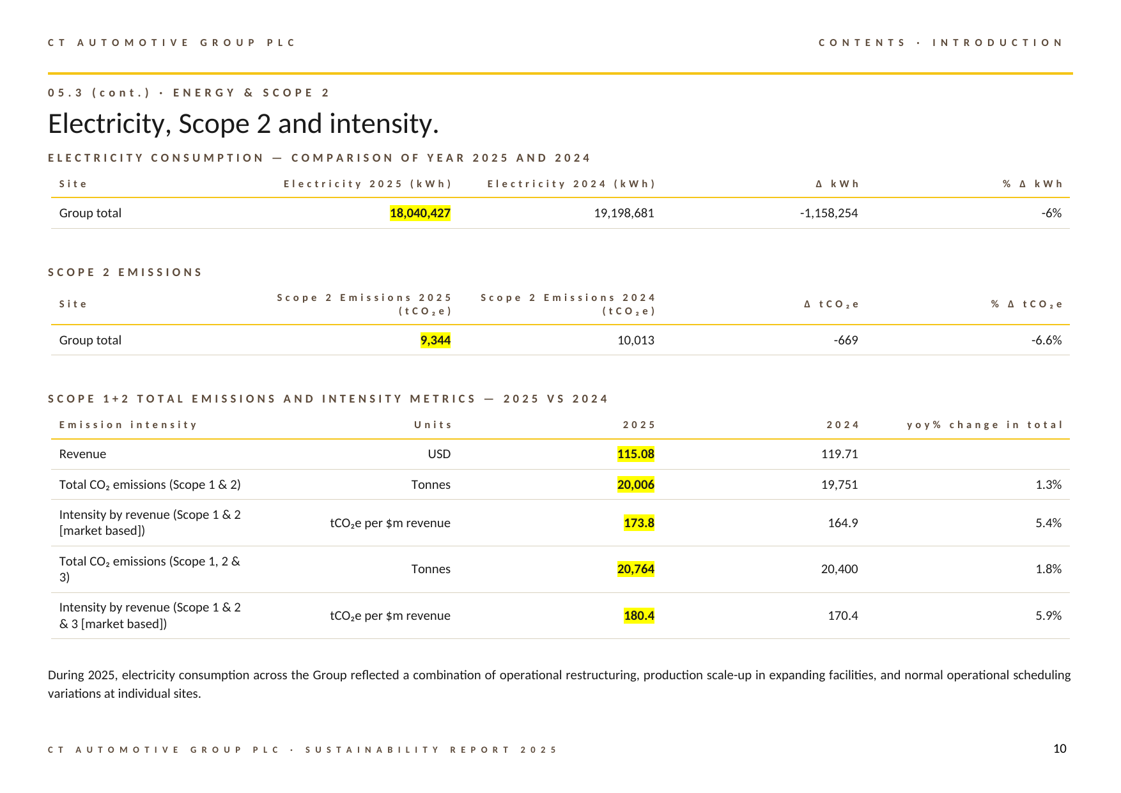Select 2024 electricity value 19,198,681
Viewport: 1121px width, 793px height.
[624, 213]
